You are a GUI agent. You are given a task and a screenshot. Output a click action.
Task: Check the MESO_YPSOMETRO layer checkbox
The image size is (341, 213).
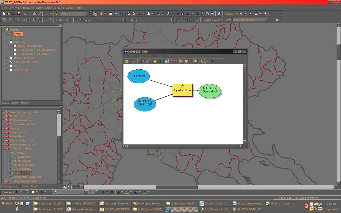point(15,46)
